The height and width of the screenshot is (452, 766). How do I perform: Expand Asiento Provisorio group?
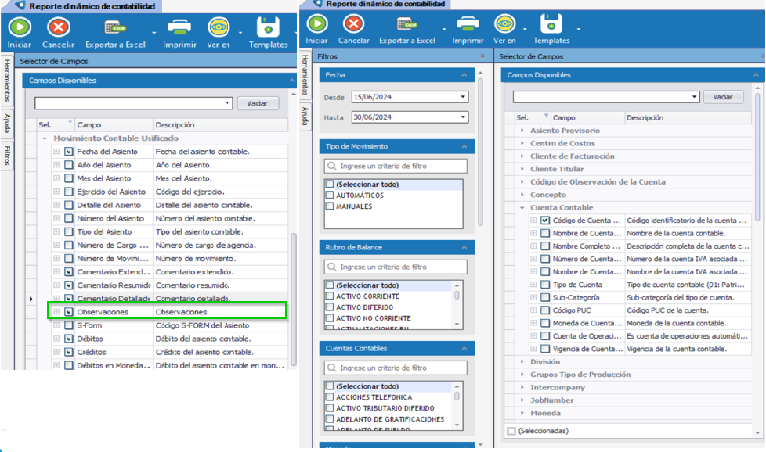pos(522,131)
